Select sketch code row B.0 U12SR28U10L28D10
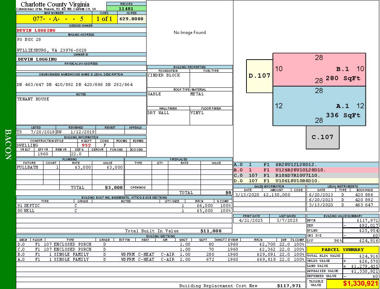380x289 pixels. tap(306, 170)
